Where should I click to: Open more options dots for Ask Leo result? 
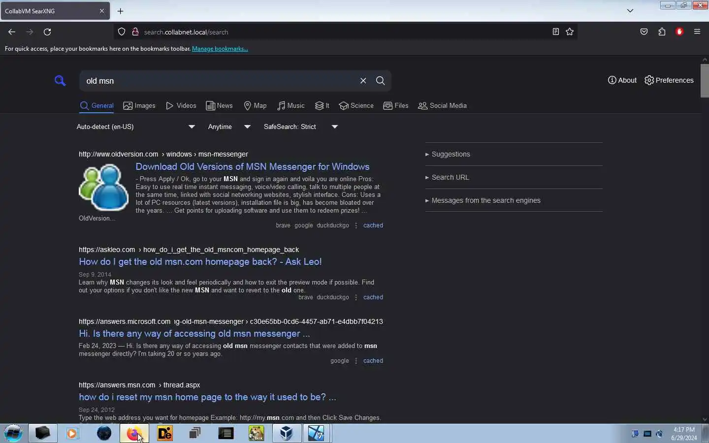click(x=356, y=297)
